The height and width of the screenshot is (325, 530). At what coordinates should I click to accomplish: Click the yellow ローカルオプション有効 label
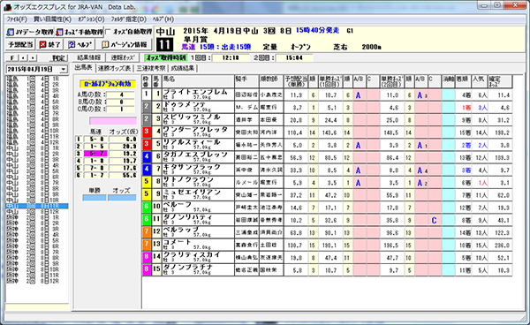[x=108, y=84]
